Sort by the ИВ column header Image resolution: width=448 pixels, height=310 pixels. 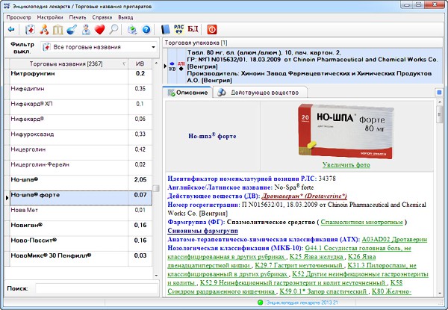coord(139,63)
